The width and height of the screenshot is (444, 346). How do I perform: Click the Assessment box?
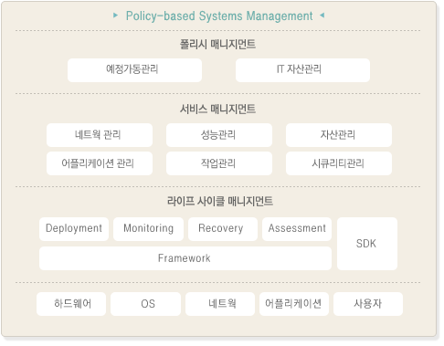pos(297,229)
